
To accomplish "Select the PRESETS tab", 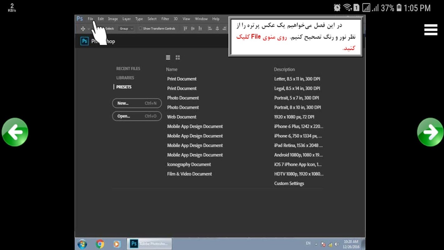I will (x=124, y=87).
